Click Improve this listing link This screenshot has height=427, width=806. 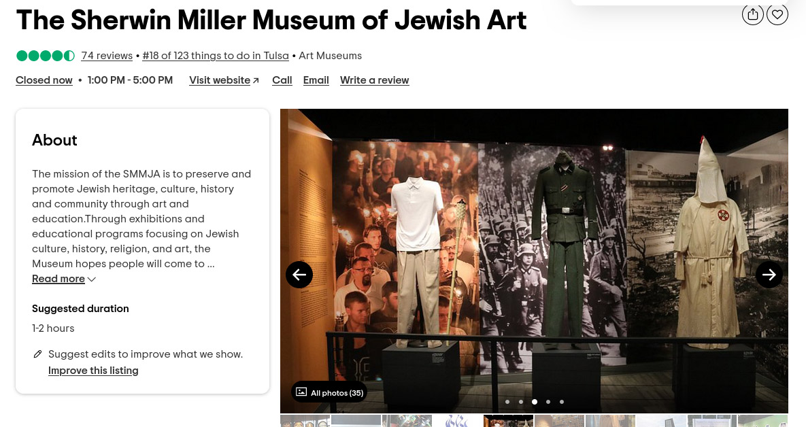(93, 371)
